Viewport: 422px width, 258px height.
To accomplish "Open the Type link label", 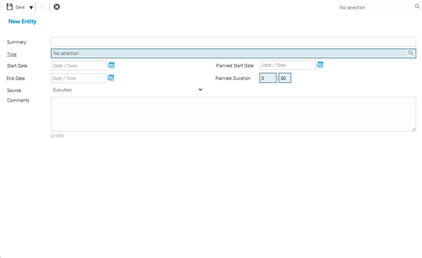I will point(11,55).
